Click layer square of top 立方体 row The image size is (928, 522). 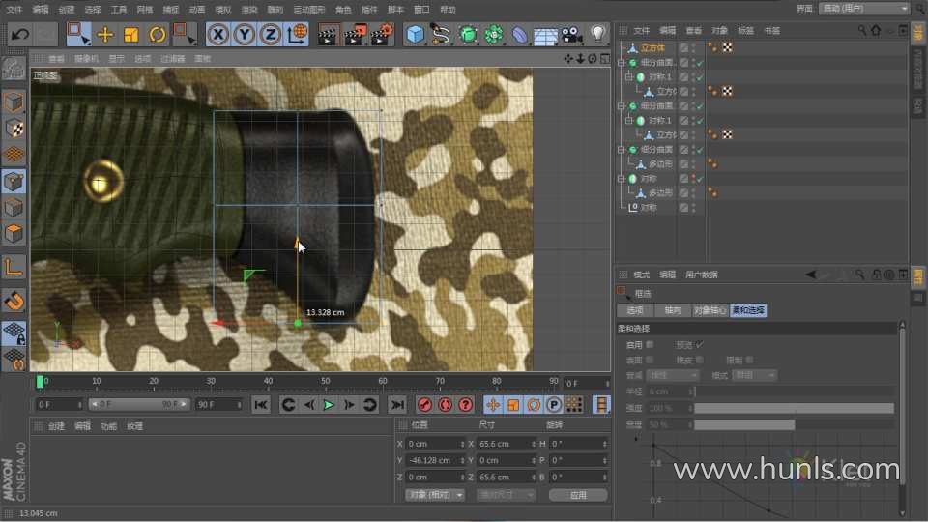coord(683,48)
